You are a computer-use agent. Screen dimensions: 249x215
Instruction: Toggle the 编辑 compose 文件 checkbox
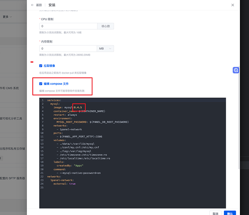click(x=41, y=84)
